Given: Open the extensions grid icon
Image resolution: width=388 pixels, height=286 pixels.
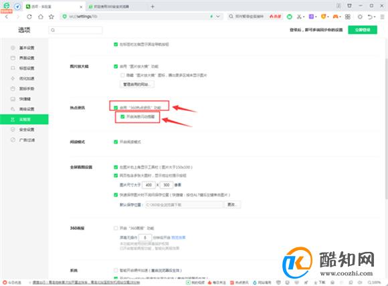Looking at the screenshot, I should coord(348,17).
